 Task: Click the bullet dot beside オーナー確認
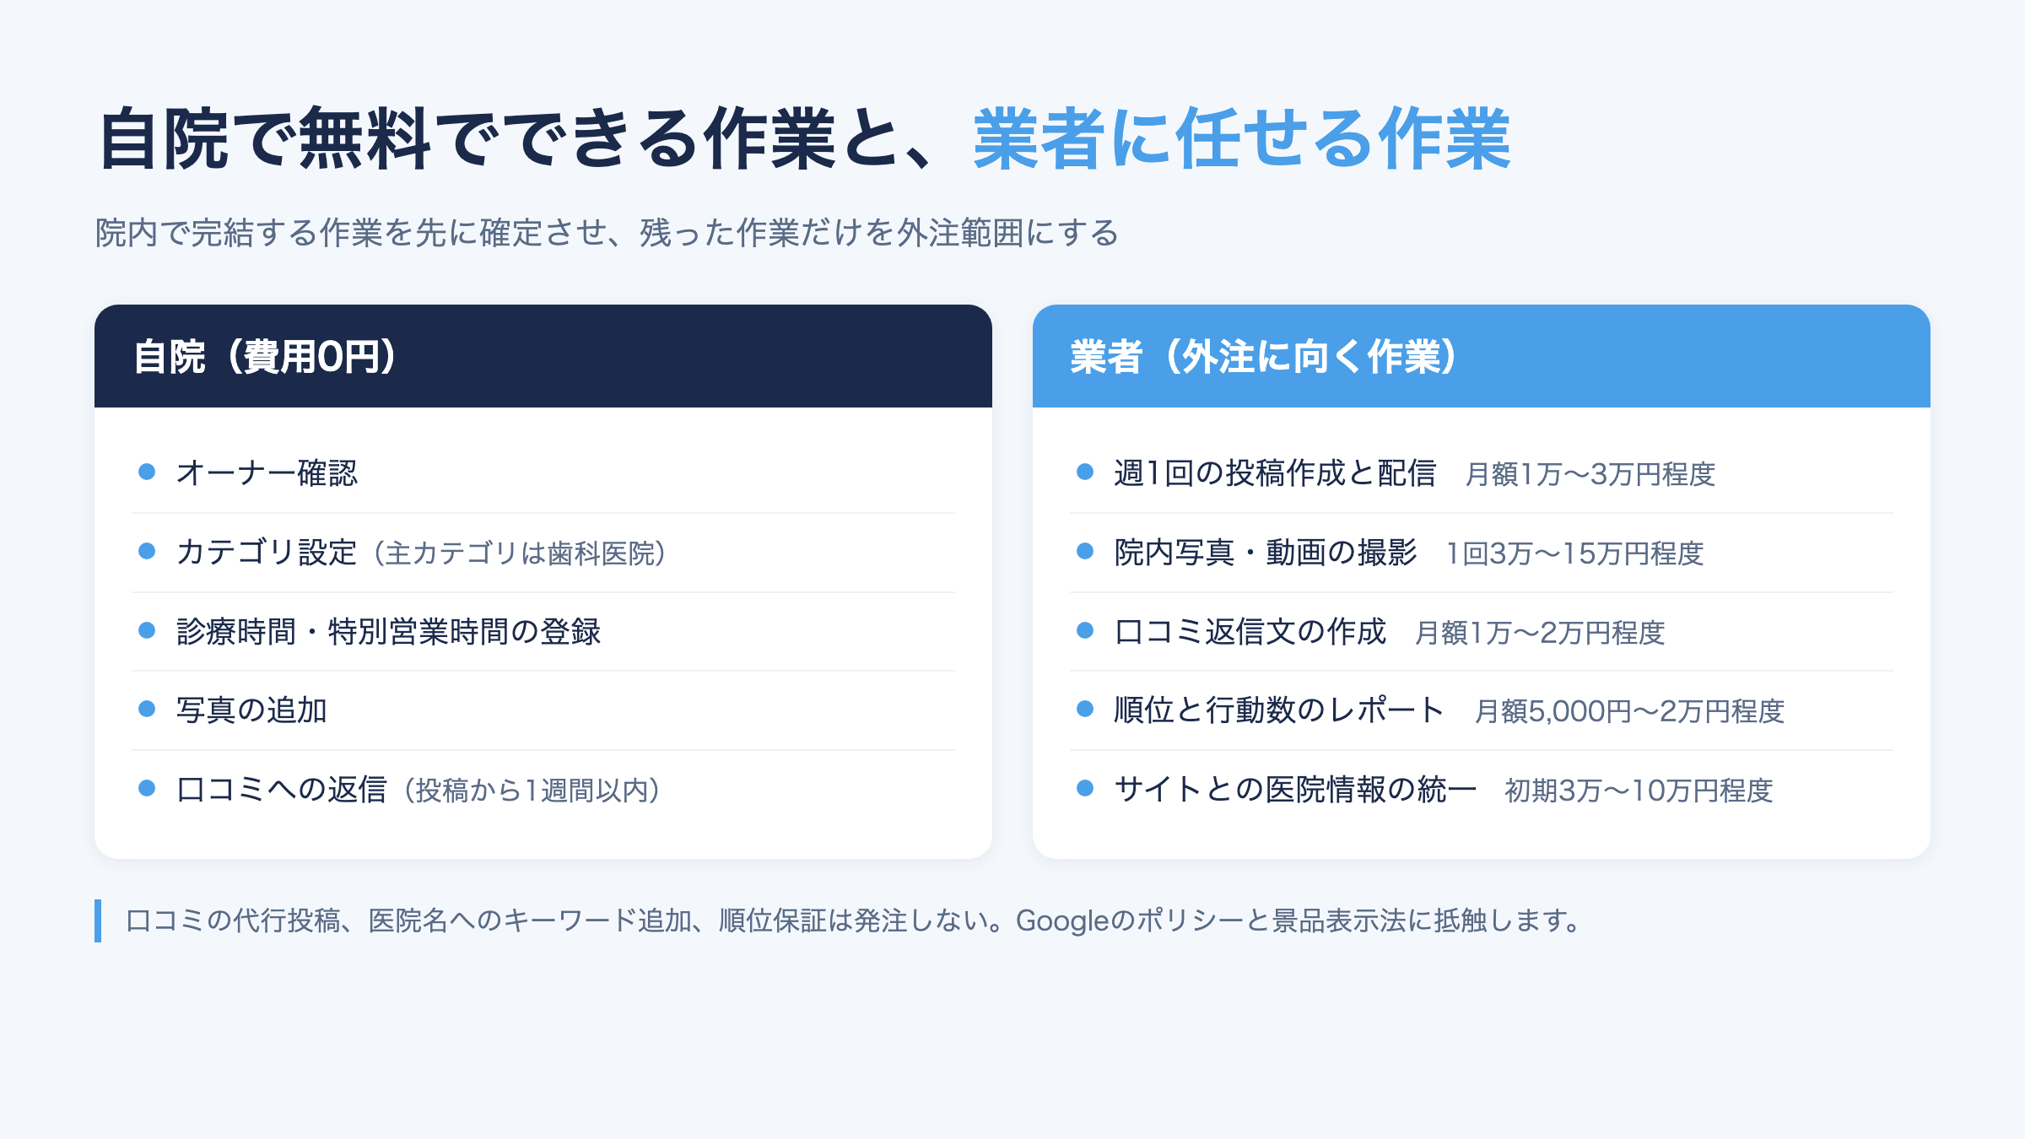point(147,472)
